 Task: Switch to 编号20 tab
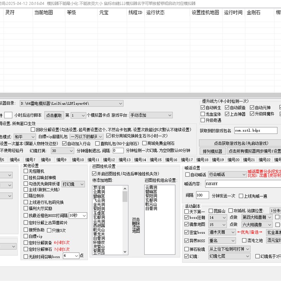233,160
